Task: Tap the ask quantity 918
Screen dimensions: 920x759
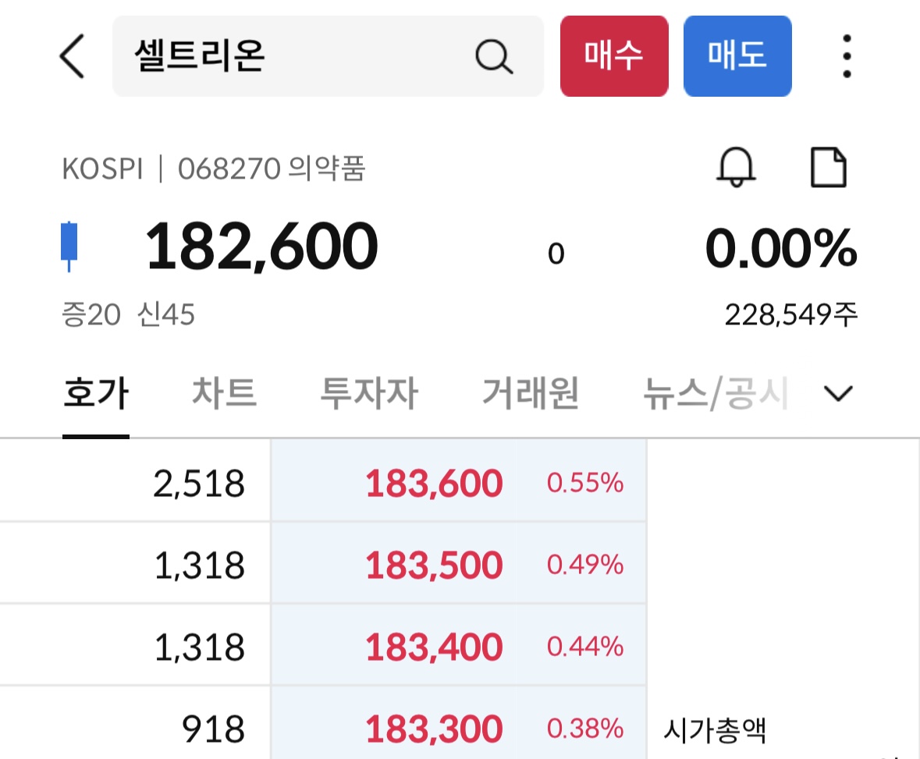Action: pos(213,729)
